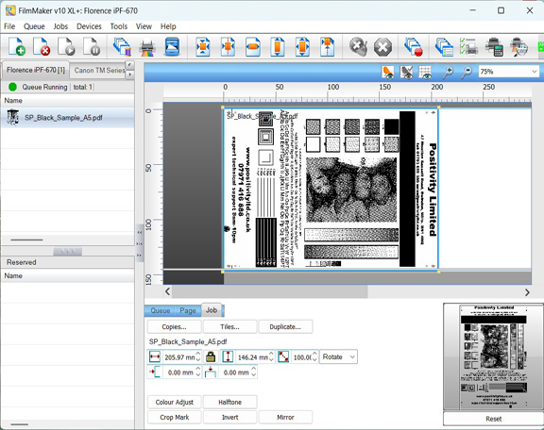Click the grey octagon stop X icon
The image size is (544, 430).
[383, 46]
